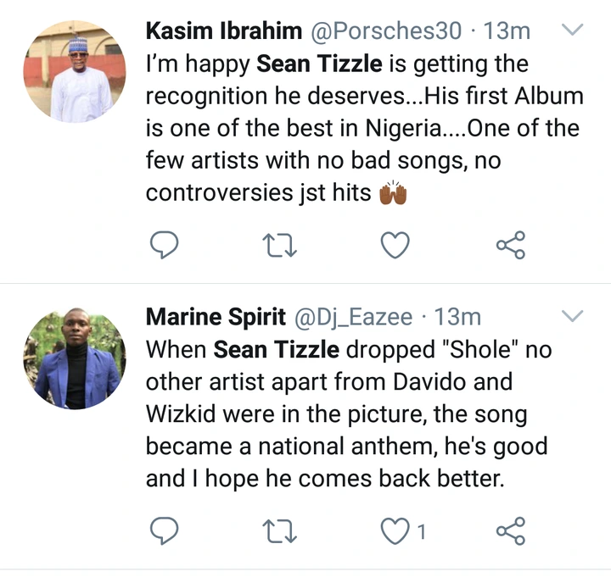The image size is (611, 577).
Task: Like Marine Spirit's tweet
Action: click(x=395, y=531)
